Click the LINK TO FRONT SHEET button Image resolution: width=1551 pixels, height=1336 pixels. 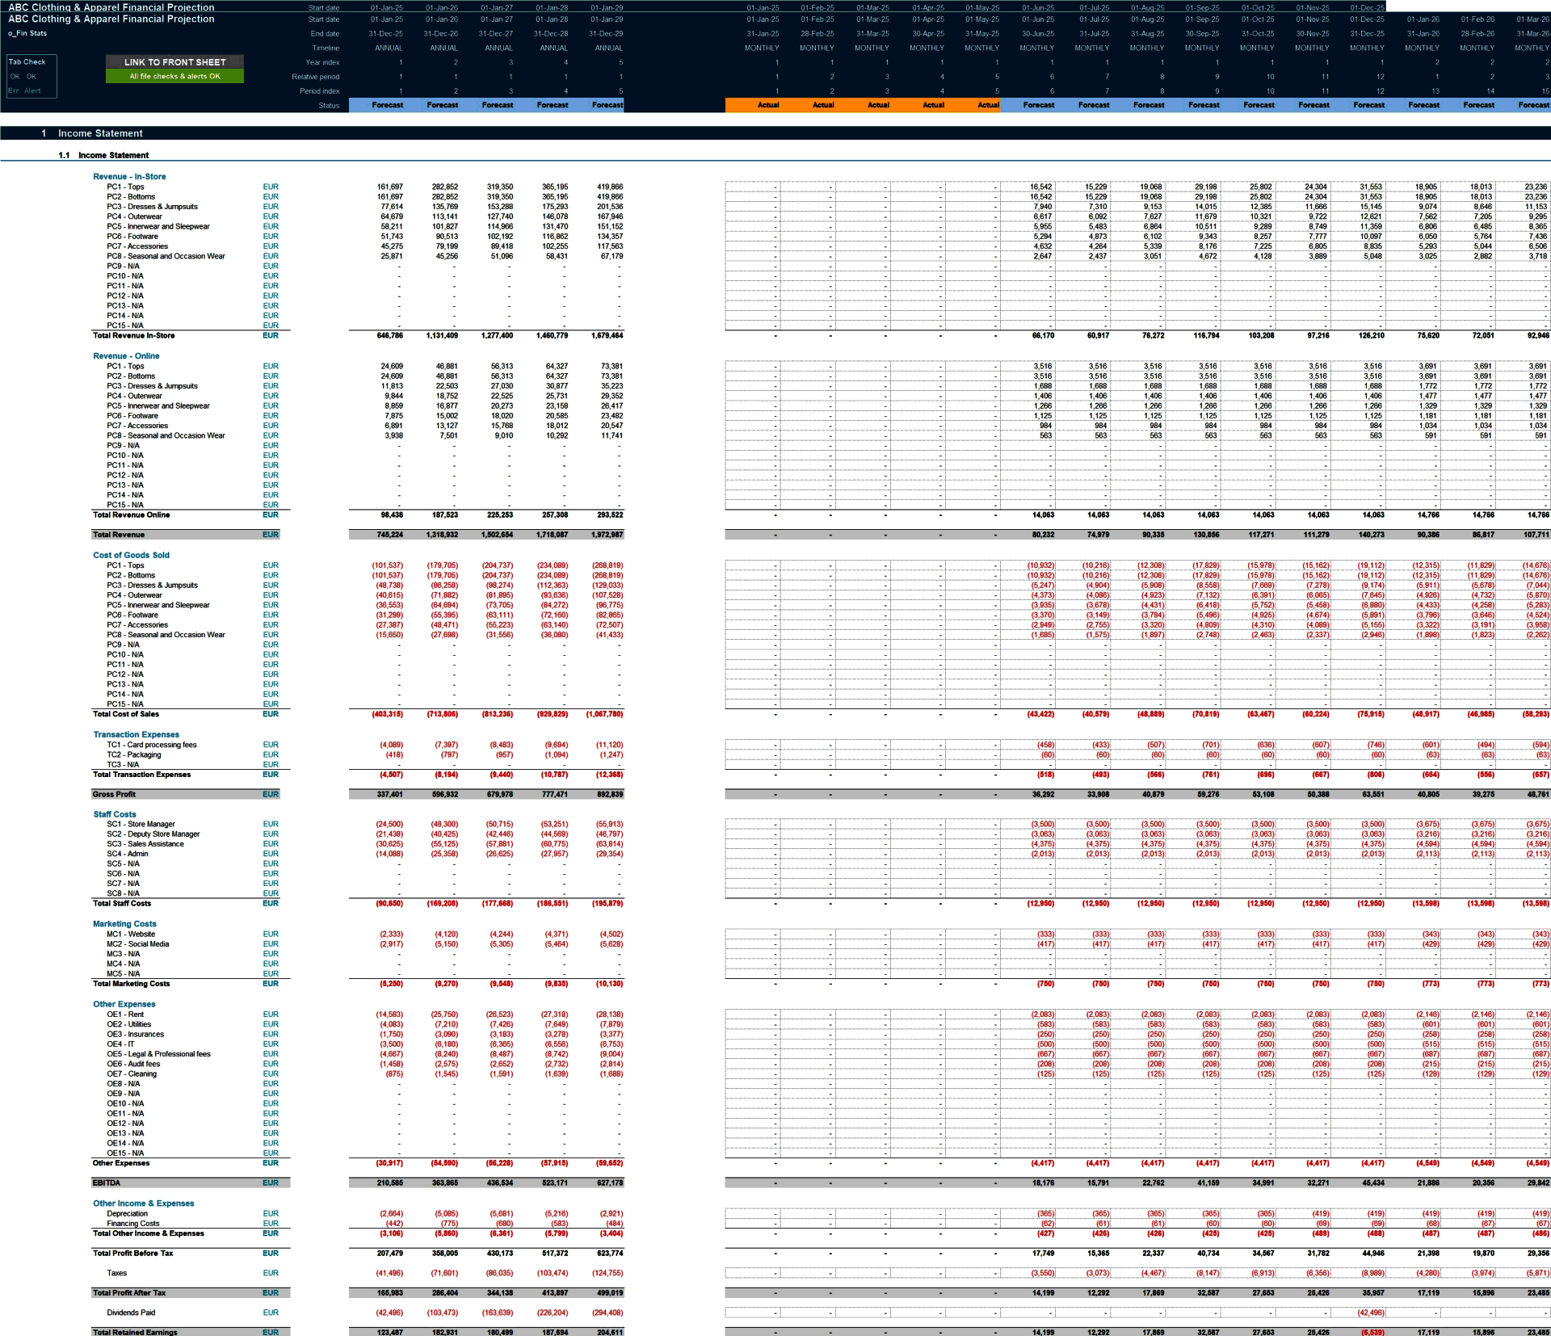click(174, 62)
